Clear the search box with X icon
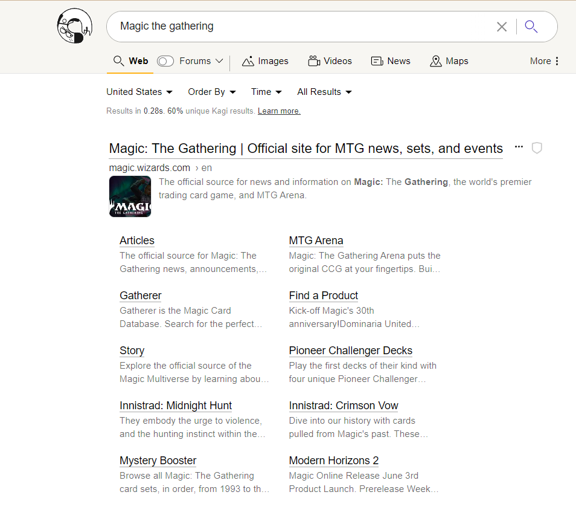 [502, 27]
